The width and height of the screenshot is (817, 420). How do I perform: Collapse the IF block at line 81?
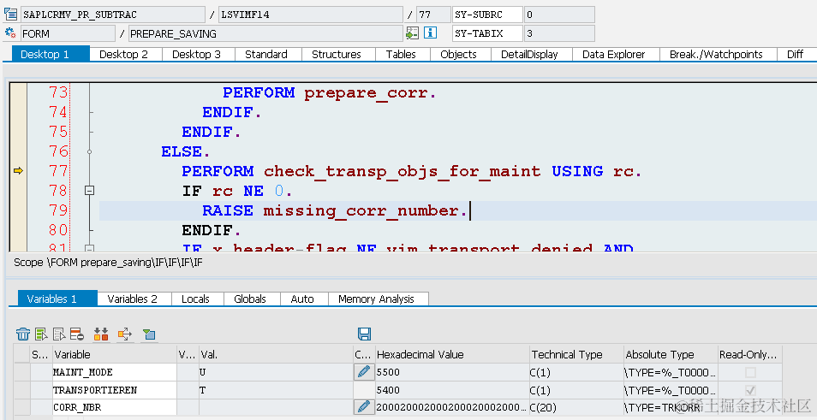click(x=89, y=249)
